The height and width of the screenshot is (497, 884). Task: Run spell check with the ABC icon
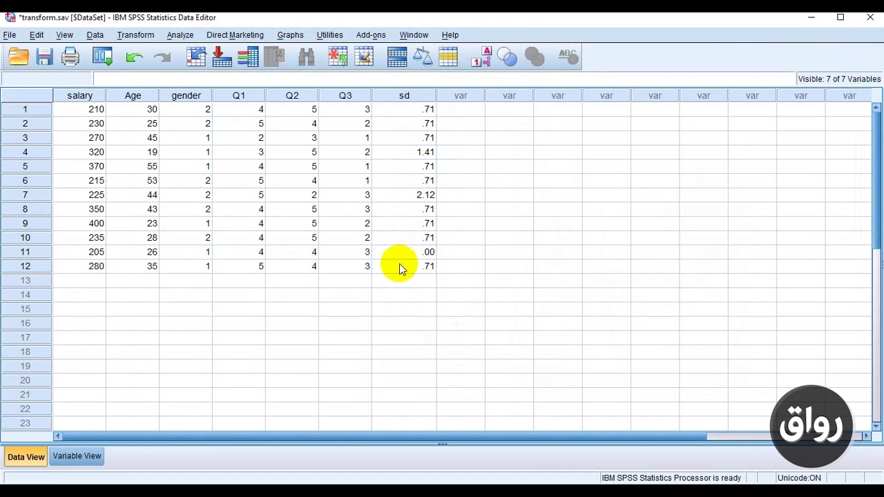pos(568,57)
